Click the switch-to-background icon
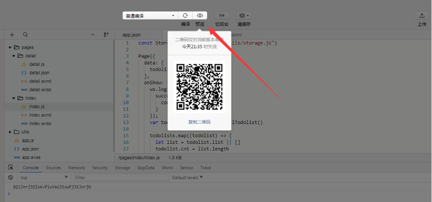The image size is (432, 202). 222,15
